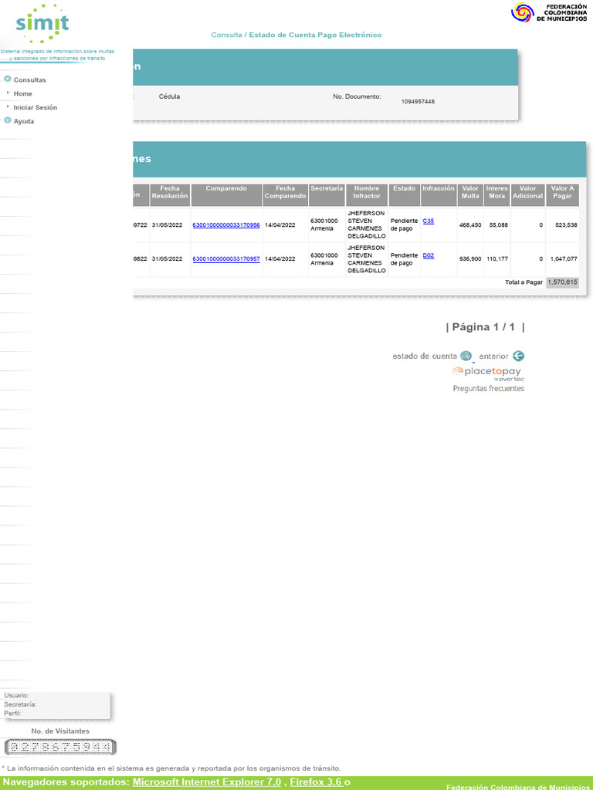Click the Perfil field label
The height and width of the screenshot is (790, 593).
click(12, 714)
